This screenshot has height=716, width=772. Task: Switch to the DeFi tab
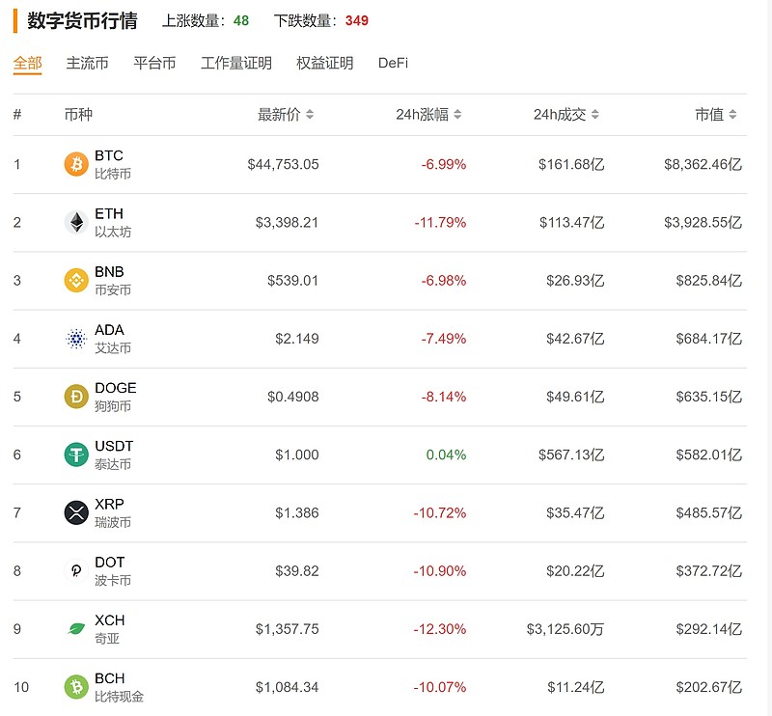393,63
